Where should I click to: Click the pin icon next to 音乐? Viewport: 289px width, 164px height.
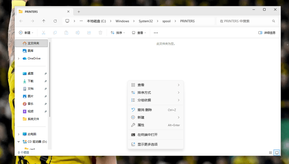click(45, 104)
